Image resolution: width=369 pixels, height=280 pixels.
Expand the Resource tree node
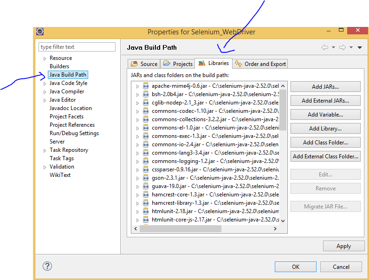point(45,59)
